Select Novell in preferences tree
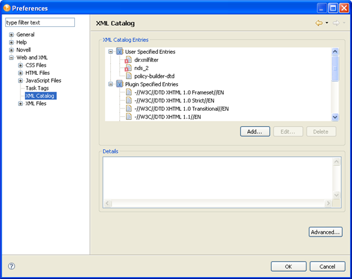 pos(23,50)
